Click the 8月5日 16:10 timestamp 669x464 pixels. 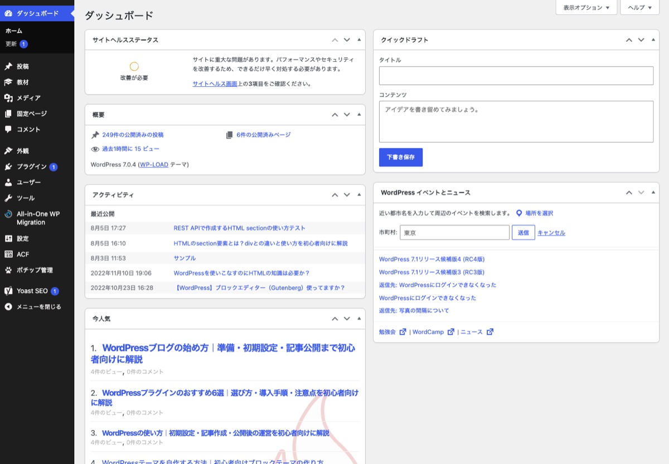pyautogui.click(x=108, y=243)
